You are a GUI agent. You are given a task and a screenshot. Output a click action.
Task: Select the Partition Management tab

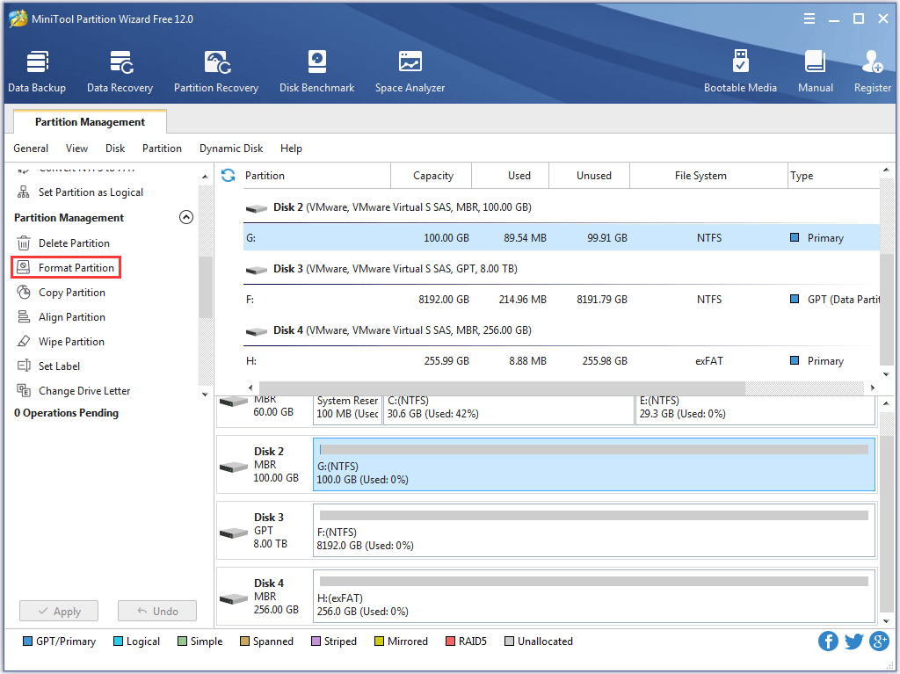coord(91,122)
